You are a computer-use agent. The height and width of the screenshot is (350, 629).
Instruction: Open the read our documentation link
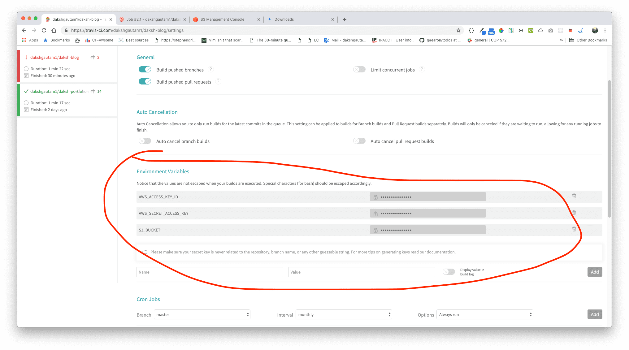(x=432, y=252)
